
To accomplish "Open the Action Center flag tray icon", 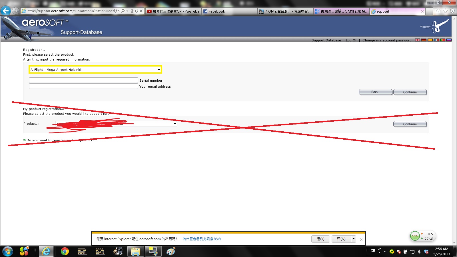I will click(399, 252).
